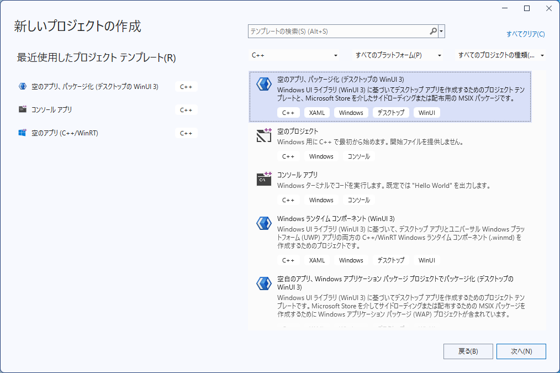Open the search box history dropdown arrow
The height and width of the screenshot is (373, 560).
pyautogui.click(x=441, y=31)
